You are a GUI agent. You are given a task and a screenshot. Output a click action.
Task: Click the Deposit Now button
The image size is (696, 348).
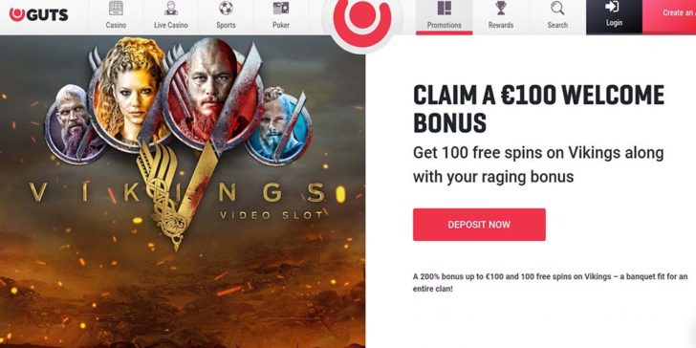pyautogui.click(x=479, y=225)
